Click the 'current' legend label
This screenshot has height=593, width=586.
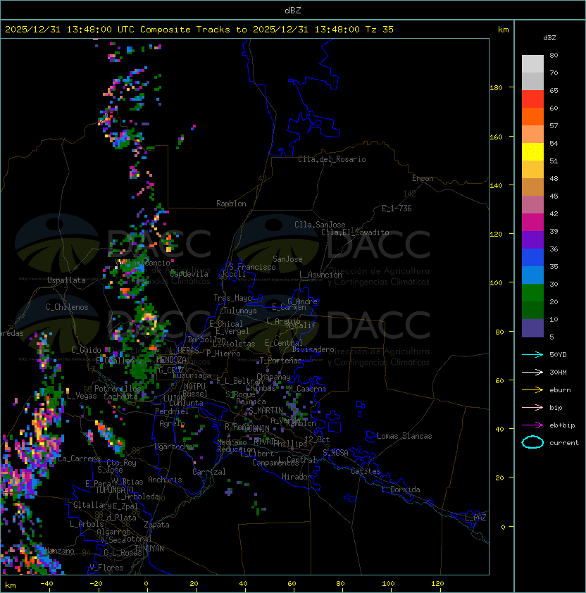tap(564, 443)
